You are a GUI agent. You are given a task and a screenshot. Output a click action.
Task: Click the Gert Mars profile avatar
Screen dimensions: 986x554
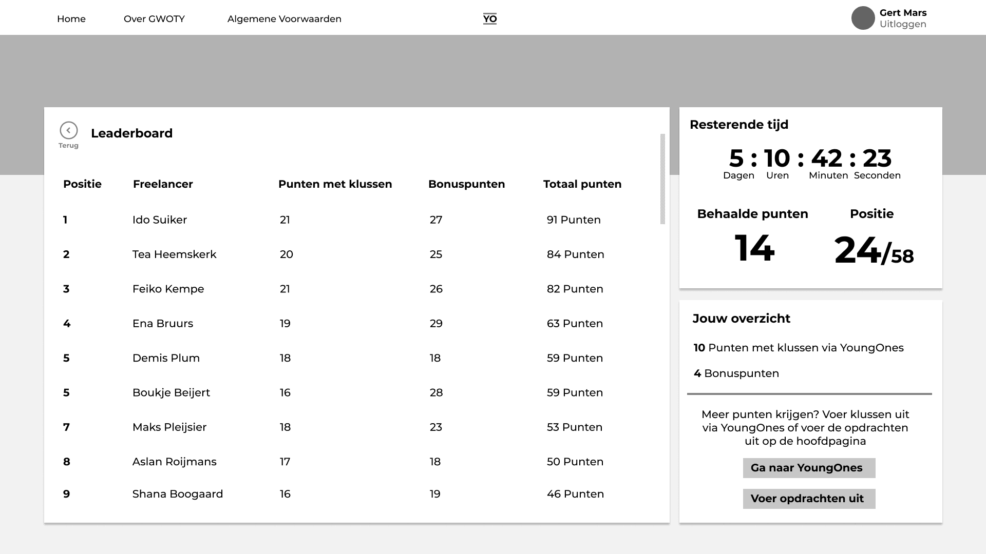pyautogui.click(x=863, y=17)
